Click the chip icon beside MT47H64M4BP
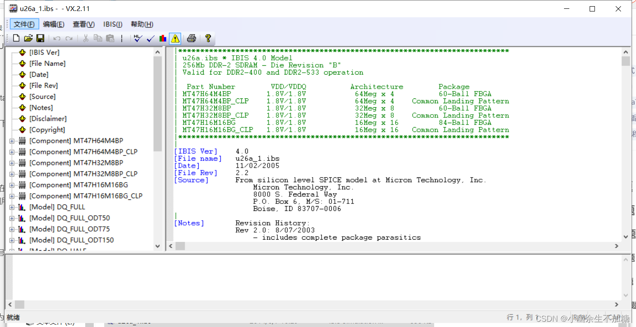Screen dimensions: 636x327 22,141
